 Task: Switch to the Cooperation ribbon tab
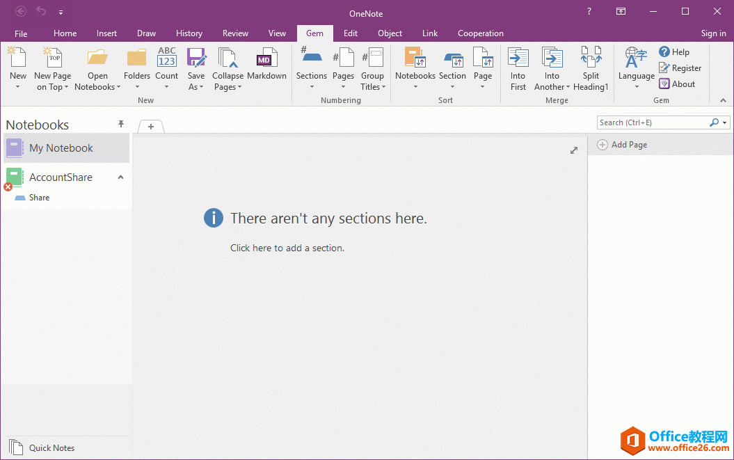tap(480, 33)
